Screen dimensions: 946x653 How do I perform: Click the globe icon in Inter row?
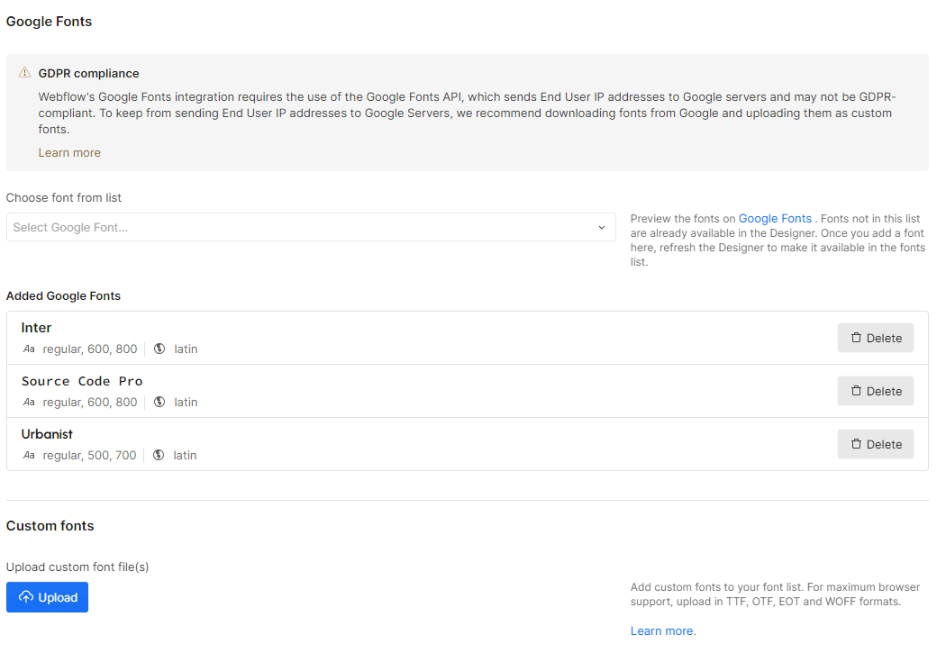click(159, 349)
